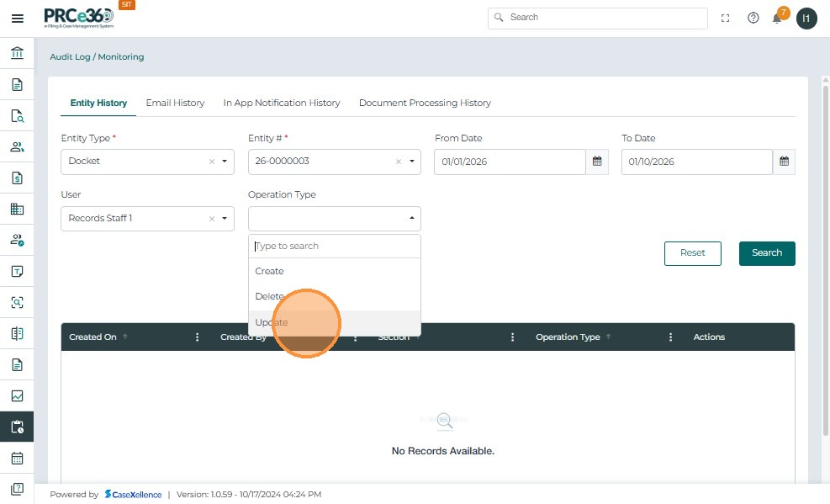This screenshot has height=504, width=830.
Task: Open the dollar document sidebar icon
Action: (x=17, y=178)
